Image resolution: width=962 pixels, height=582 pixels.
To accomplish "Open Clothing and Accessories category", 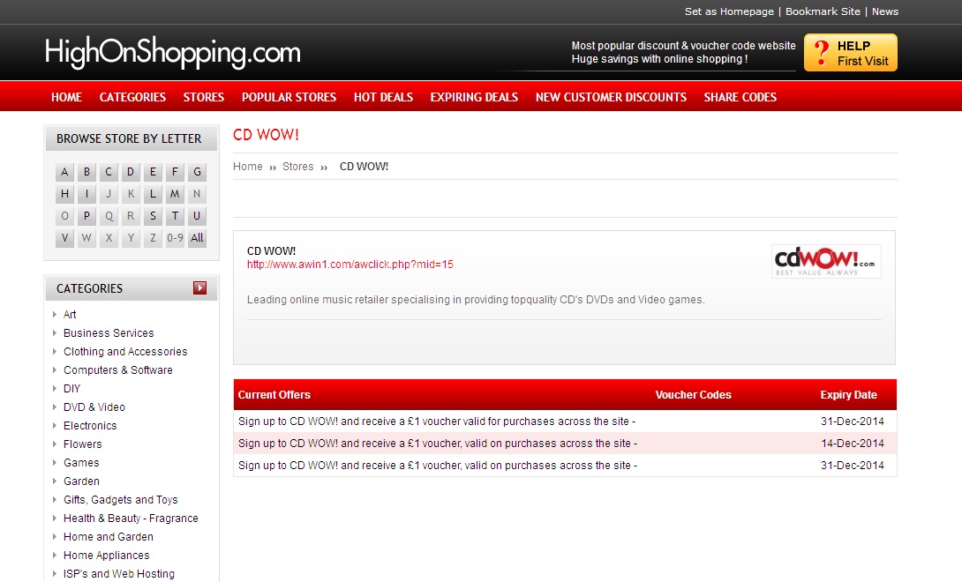I will [125, 352].
